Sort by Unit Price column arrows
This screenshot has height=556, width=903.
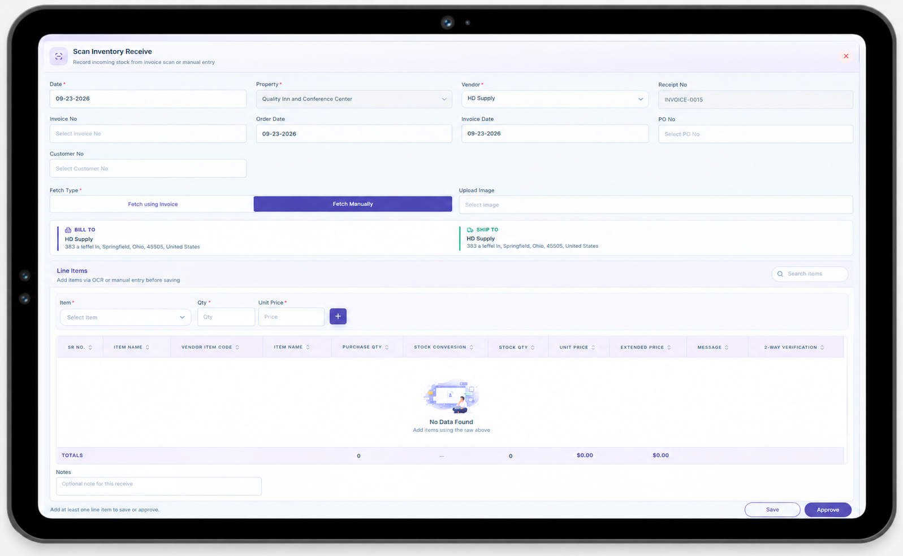[x=593, y=347]
